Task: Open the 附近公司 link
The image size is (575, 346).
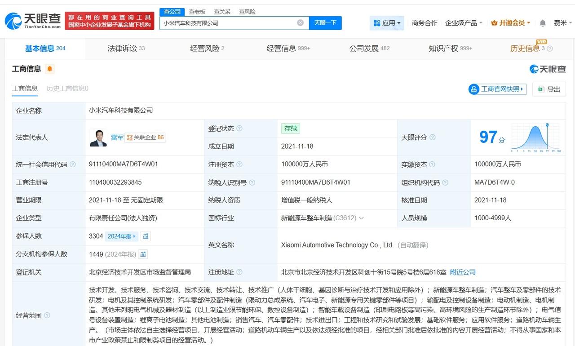Action: [463, 271]
